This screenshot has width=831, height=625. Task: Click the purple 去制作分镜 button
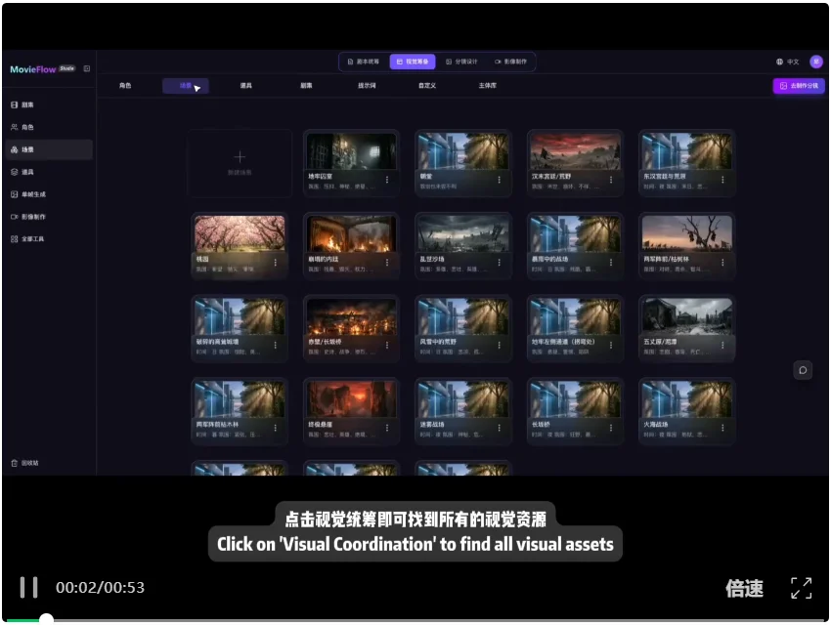point(799,86)
